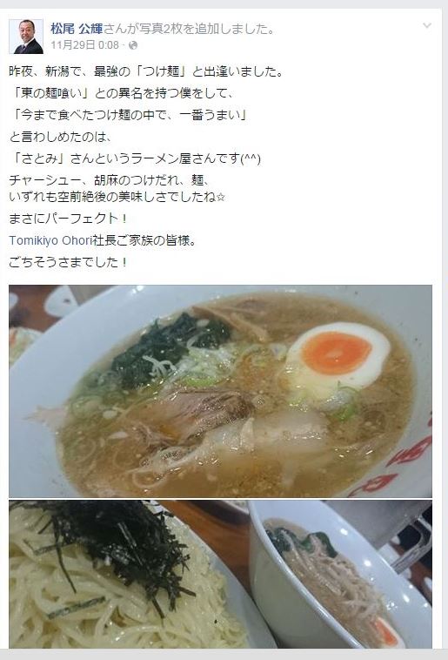Click the さんが写真2枚を追加しました text
448x660 pixels.
pyautogui.click(x=190, y=29)
